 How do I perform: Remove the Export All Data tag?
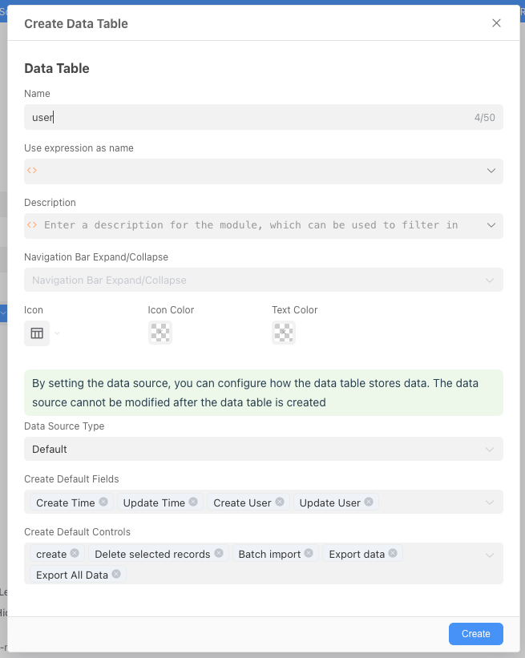116,575
